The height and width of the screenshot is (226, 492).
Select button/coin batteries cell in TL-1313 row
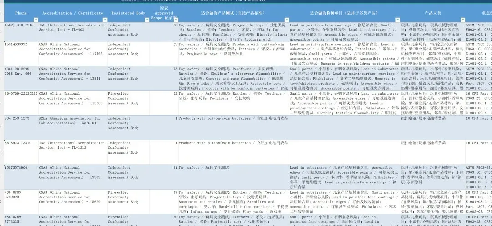233,152
